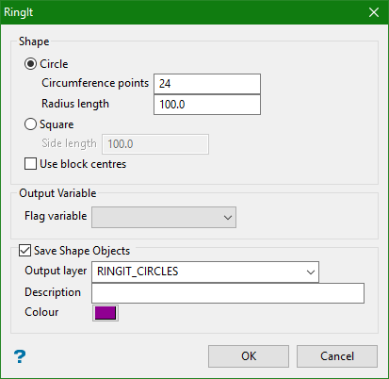Click the Radius length input field
This screenshot has height=379, width=389.
(207, 105)
